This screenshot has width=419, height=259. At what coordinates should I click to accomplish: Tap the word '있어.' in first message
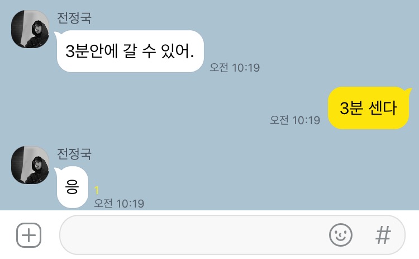pyautogui.click(x=178, y=51)
